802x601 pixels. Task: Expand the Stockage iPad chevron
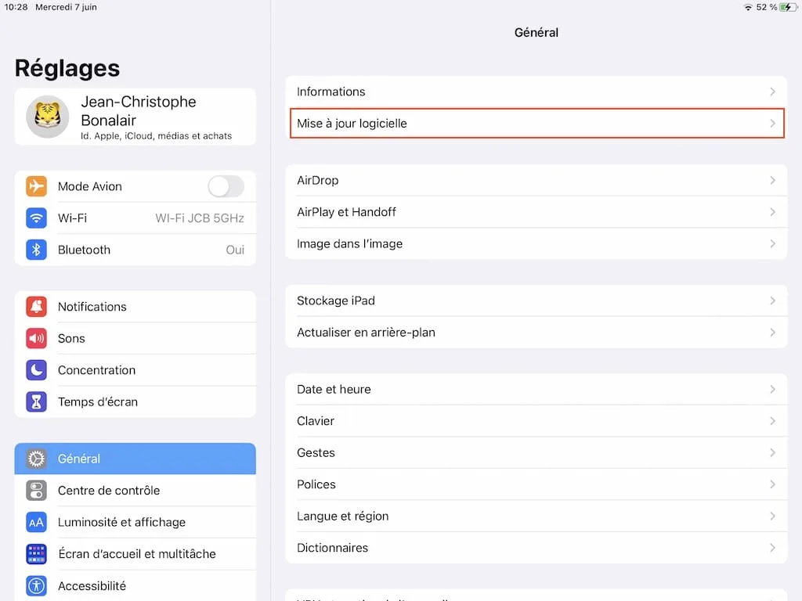(x=774, y=300)
